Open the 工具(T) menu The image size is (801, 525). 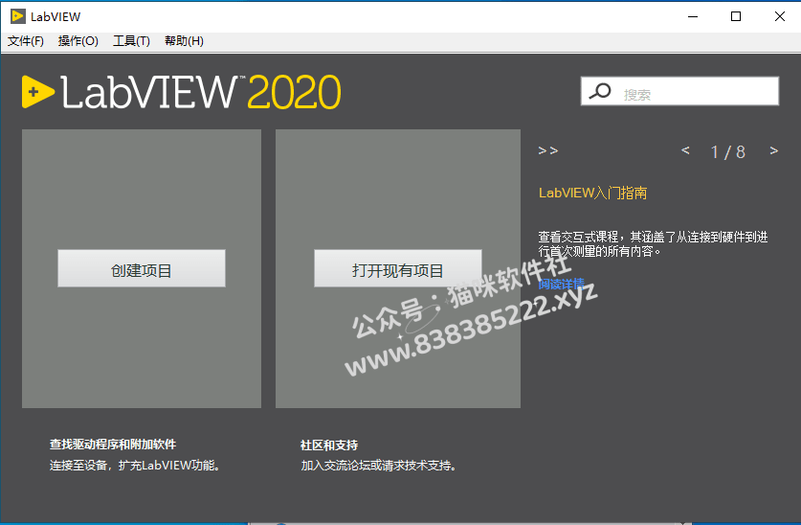(131, 41)
